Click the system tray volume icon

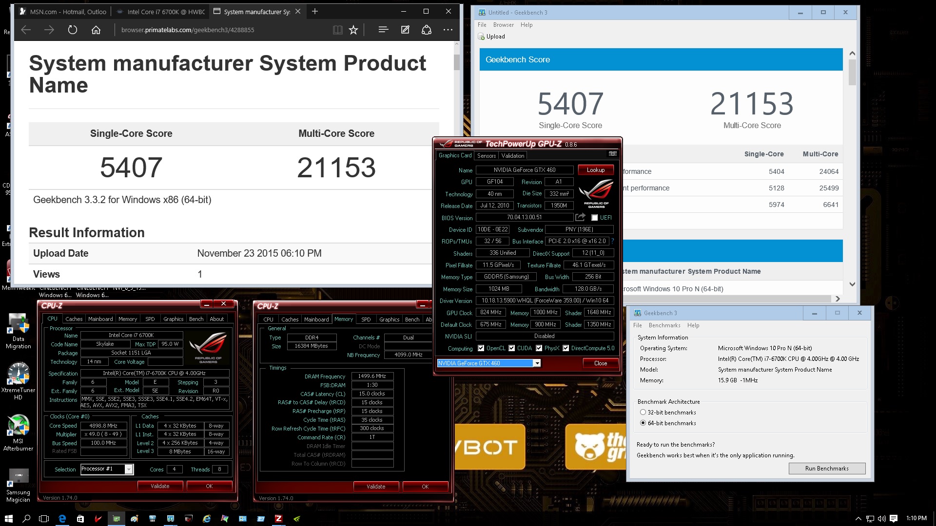point(881,519)
